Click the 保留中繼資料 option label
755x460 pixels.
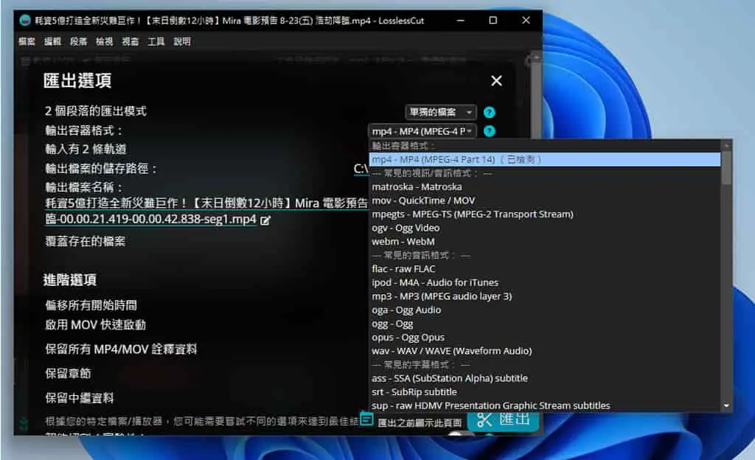80,398
